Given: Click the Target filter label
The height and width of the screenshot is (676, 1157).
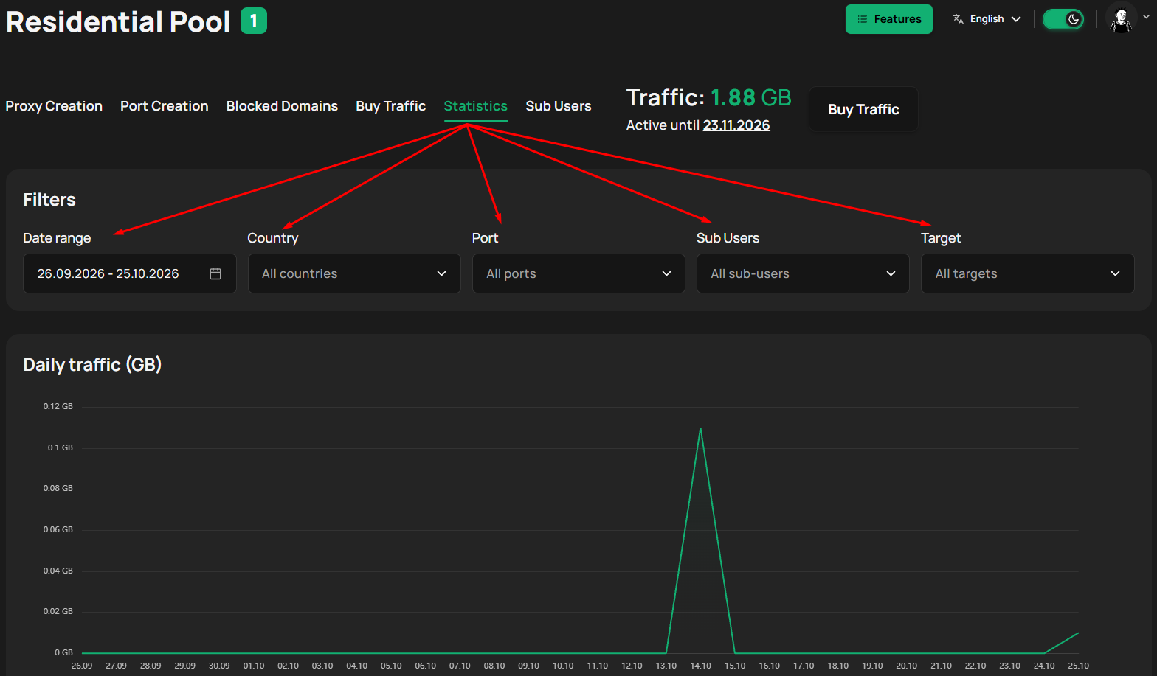Looking at the screenshot, I should click(x=941, y=238).
